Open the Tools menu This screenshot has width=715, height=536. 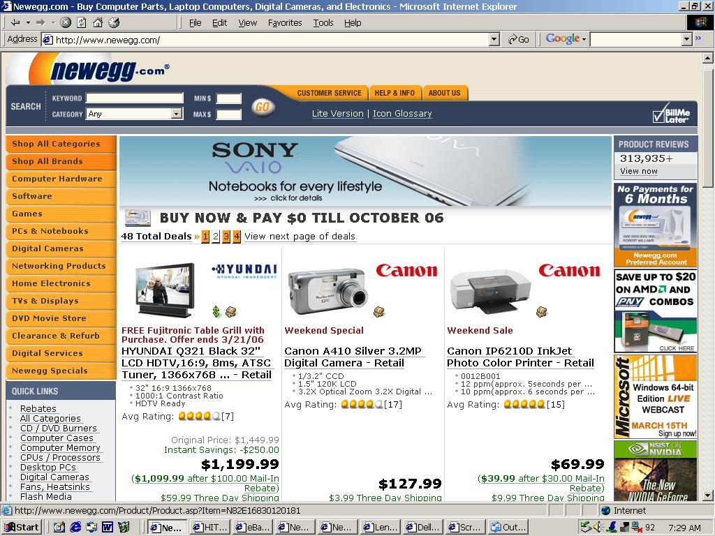tap(323, 23)
